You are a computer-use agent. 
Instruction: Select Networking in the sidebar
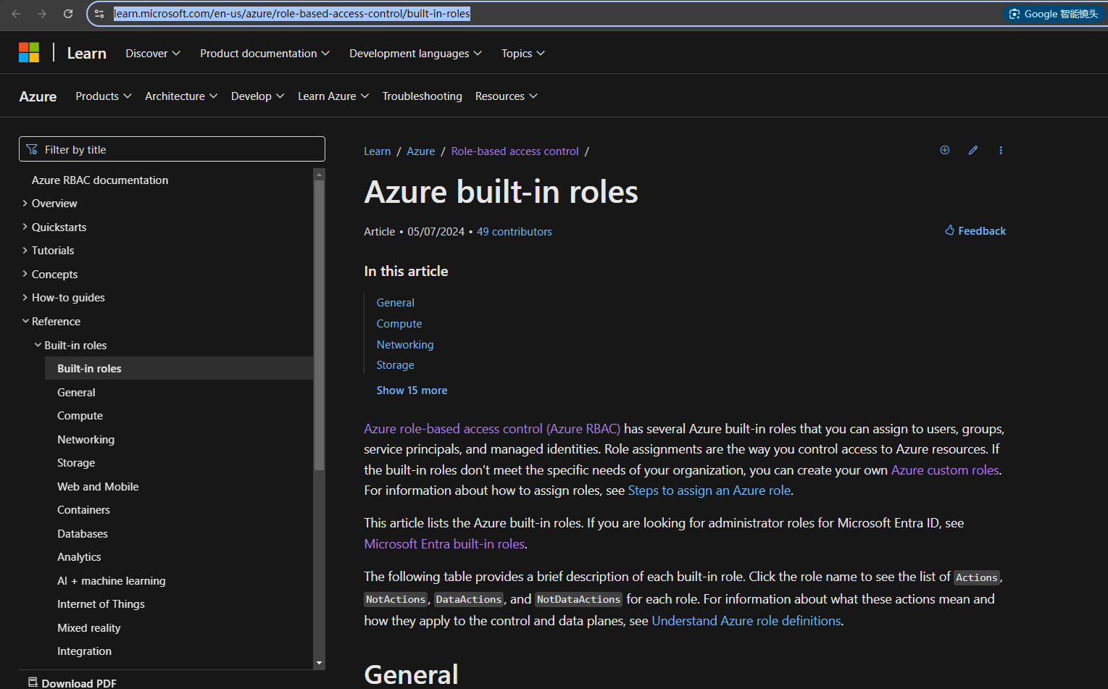(x=86, y=440)
